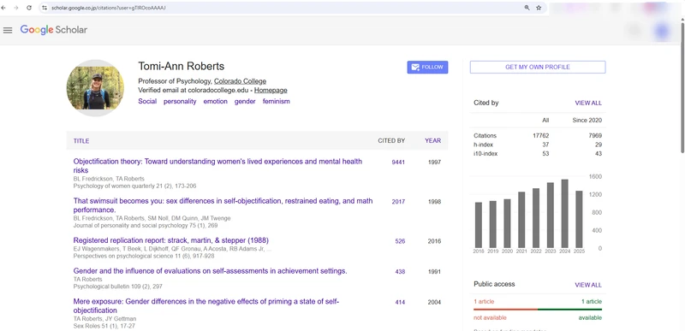Click the 'Psychology of women quarterly 21 (2), 173-206' text
The image size is (685, 331).
134,186
